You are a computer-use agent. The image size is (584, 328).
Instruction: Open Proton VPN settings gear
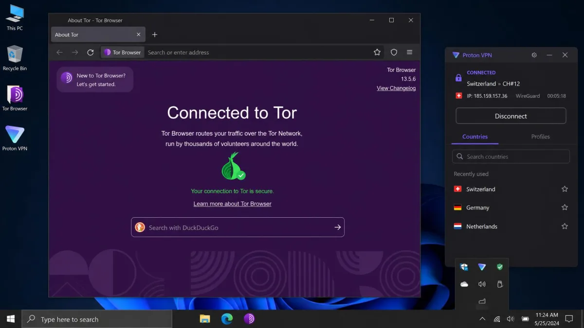click(534, 55)
